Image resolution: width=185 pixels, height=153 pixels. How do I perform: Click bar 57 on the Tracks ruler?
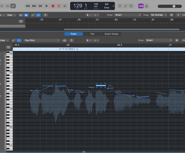[x=97, y=20]
